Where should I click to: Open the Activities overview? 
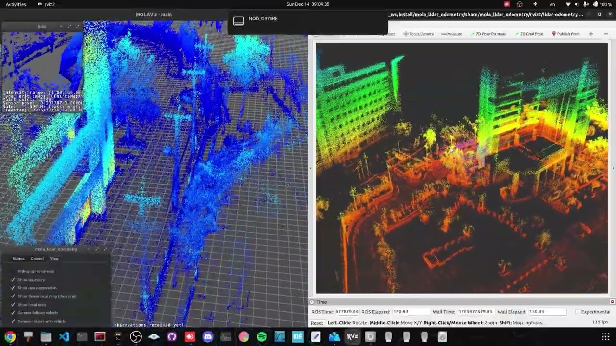[16, 4]
